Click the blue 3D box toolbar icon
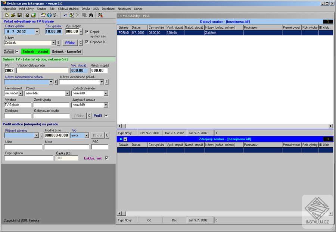The image size is (336, 232). click(x=49, y=15)
